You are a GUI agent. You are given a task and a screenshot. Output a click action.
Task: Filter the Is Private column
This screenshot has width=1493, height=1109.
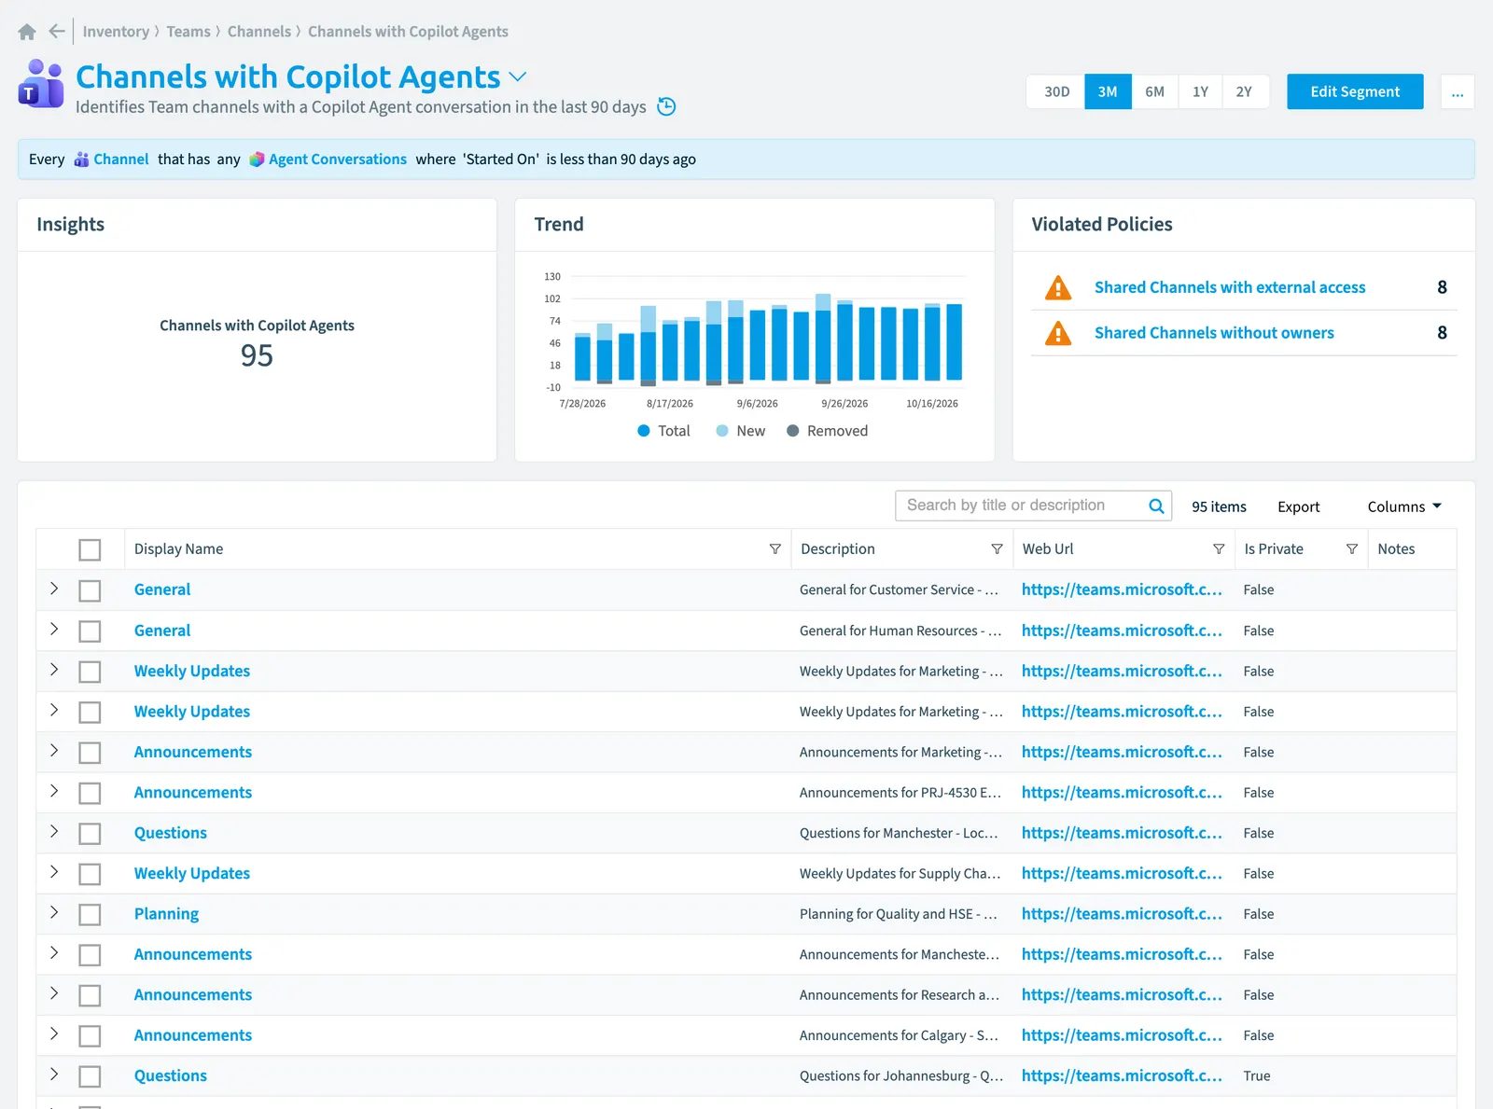point(1352,549)
